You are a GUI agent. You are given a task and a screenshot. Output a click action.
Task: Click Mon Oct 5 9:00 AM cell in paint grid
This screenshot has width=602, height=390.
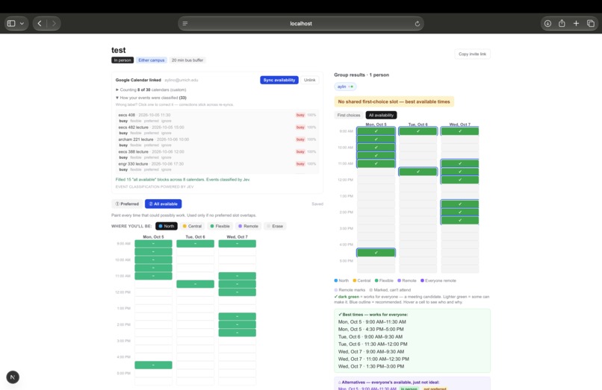coord(153,244)
